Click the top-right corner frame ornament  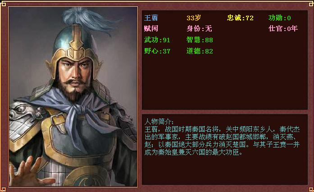311,4
